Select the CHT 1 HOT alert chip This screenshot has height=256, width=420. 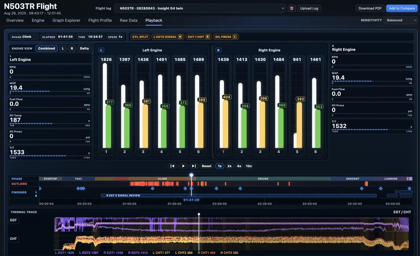(198, 37)
